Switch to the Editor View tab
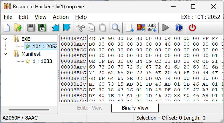 tap(90, 108)
